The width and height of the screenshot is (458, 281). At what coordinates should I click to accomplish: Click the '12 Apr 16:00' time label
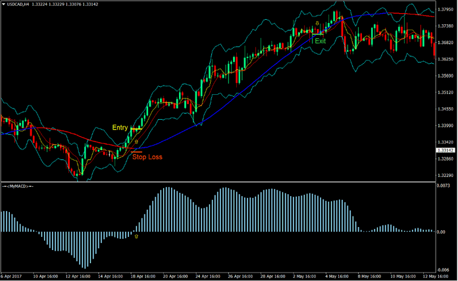(78, 276)
